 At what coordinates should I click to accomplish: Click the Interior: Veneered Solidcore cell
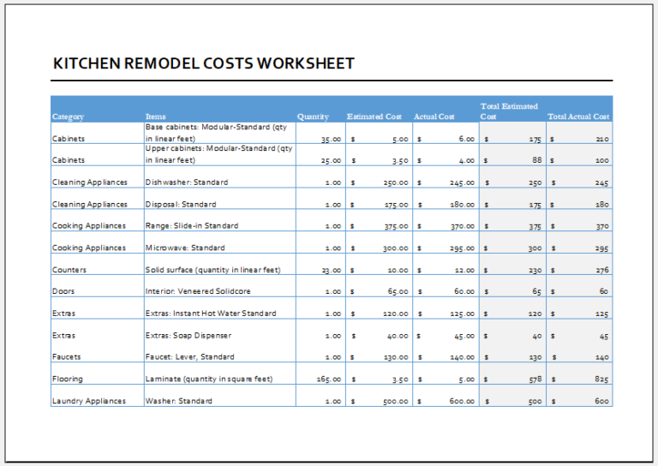pos(220,286)
